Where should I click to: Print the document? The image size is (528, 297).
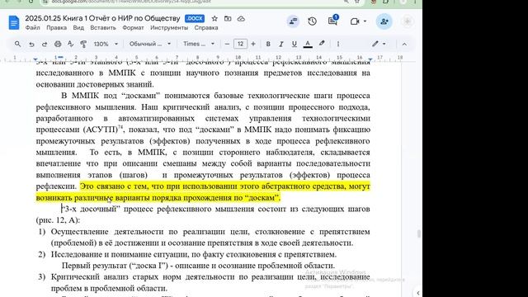click(x=58, y=44)
